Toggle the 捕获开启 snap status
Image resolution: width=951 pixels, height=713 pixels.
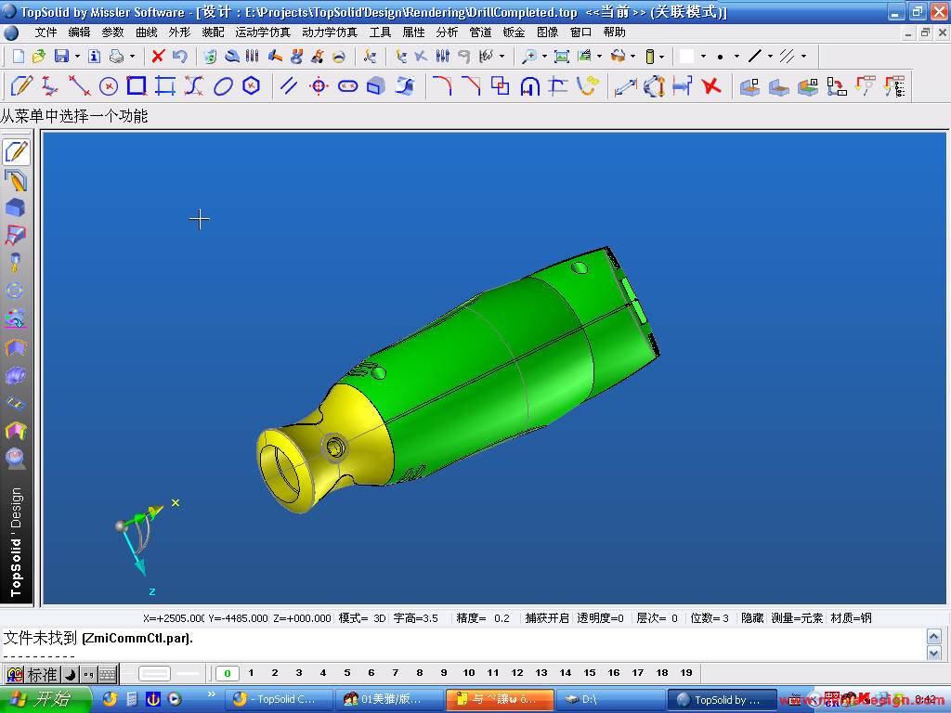546,618
